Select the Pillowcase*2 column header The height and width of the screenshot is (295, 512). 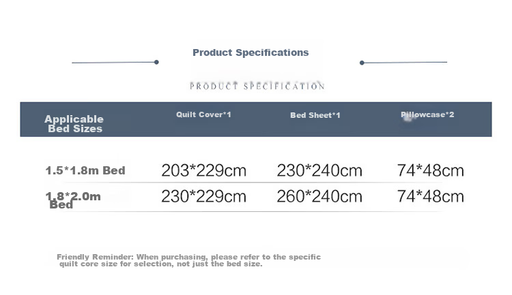(427, 114)
